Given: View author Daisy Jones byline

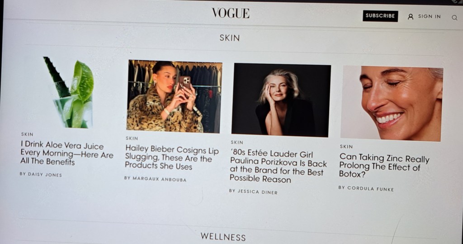Looking at the screenshot, I should (41, 174).
